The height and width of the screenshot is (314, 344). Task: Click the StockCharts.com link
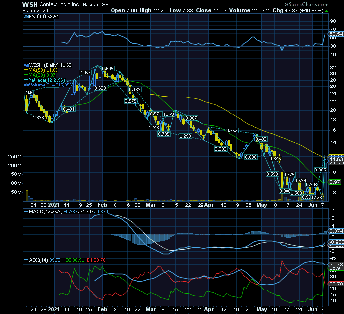(307, 4)
